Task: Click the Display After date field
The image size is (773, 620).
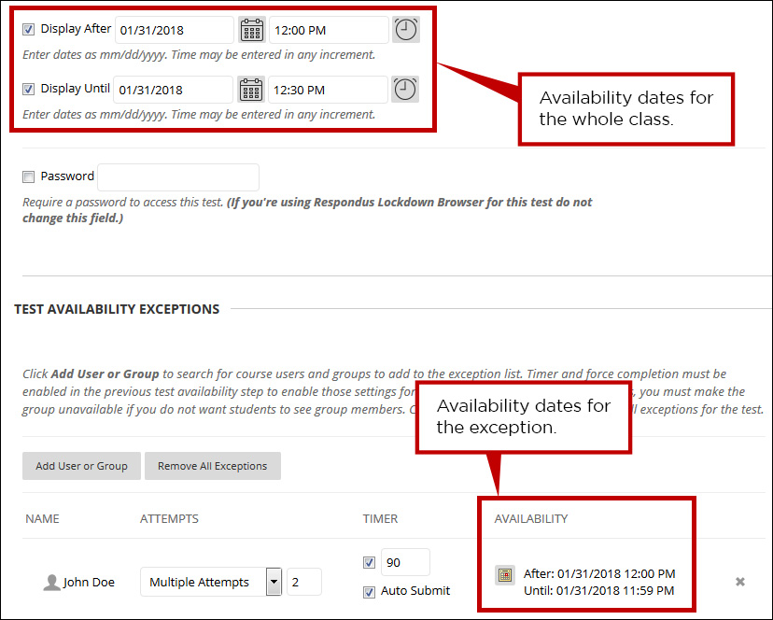Action: click(x=174, y=29)
